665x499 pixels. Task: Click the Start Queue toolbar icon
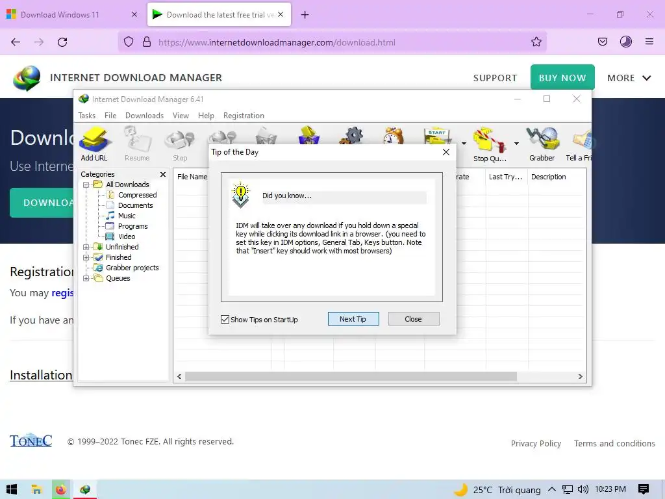[437, 136]
